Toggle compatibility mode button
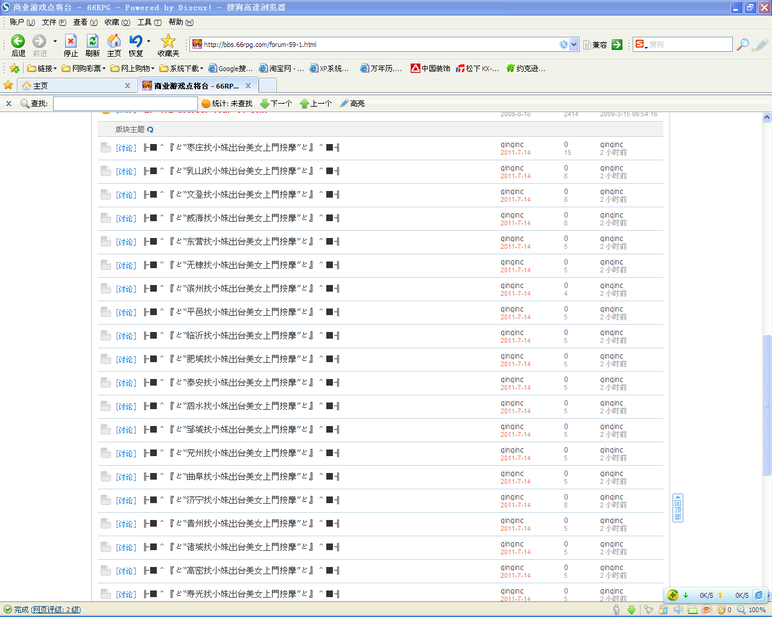Image resolution: width=772 pixels, height=617 pixels. (595, 45)
